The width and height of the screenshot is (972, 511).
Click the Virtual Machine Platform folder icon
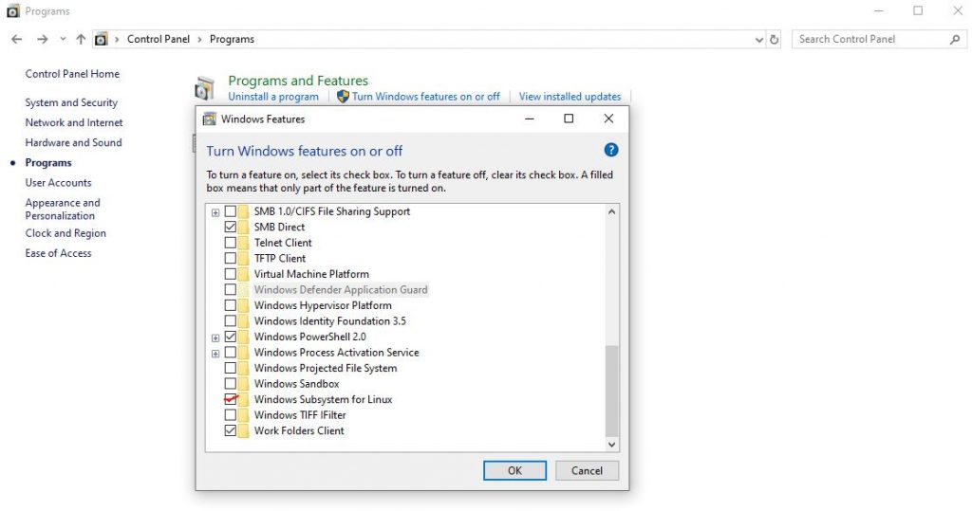click(x=244, y=274)
